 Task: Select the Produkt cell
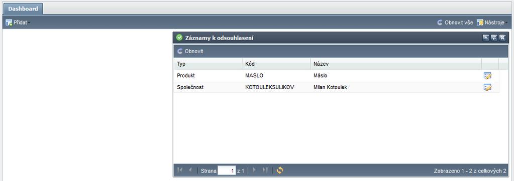coord(208,76)
